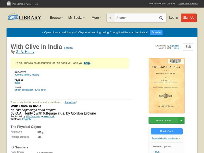Image resolution: width=204 pixels, height=153 pixels.
Task: Click the Edit button
Action: [x=188, y=47]
